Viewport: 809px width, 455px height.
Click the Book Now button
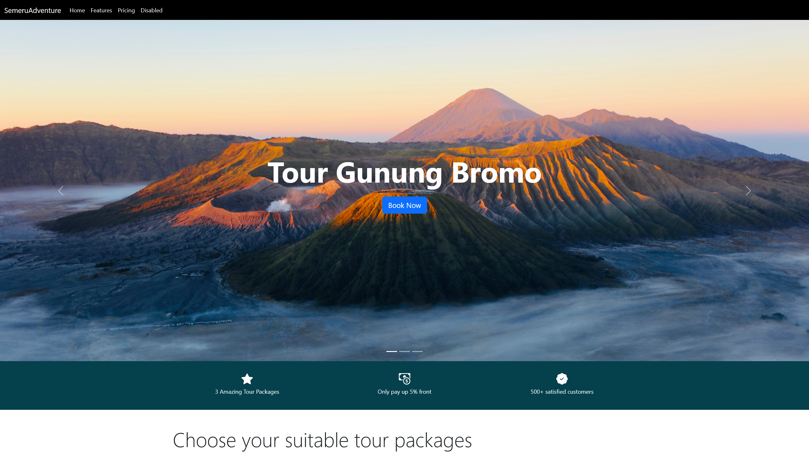404,205
